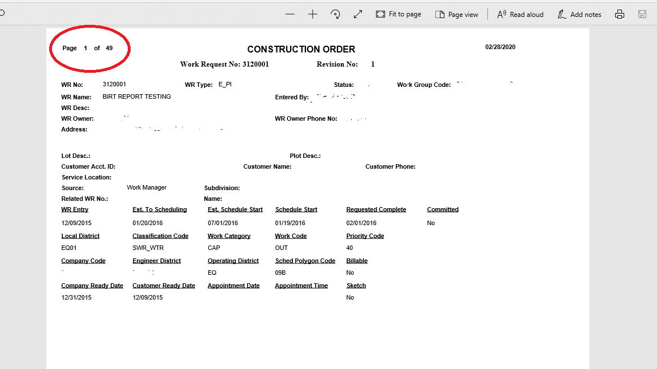This screenshot has height=369, width=657.
Task: Select the Work Code value OUT
Action: click(x=281, y=248)
